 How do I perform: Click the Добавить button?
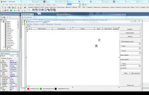coord(130,29)
